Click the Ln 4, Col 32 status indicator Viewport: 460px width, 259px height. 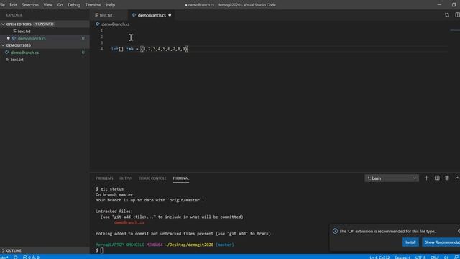click(x=379, y=258)
